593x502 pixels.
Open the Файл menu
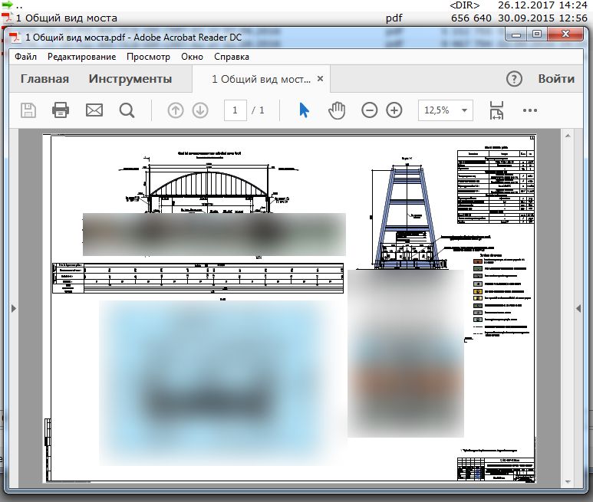pos(26,57)
